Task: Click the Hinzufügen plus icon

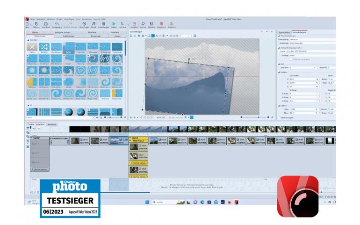Action: click(84, 24)
